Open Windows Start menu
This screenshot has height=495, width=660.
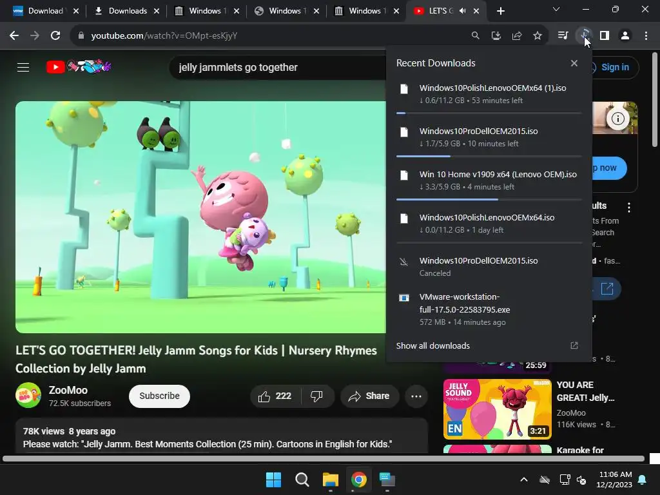[273, 480]
